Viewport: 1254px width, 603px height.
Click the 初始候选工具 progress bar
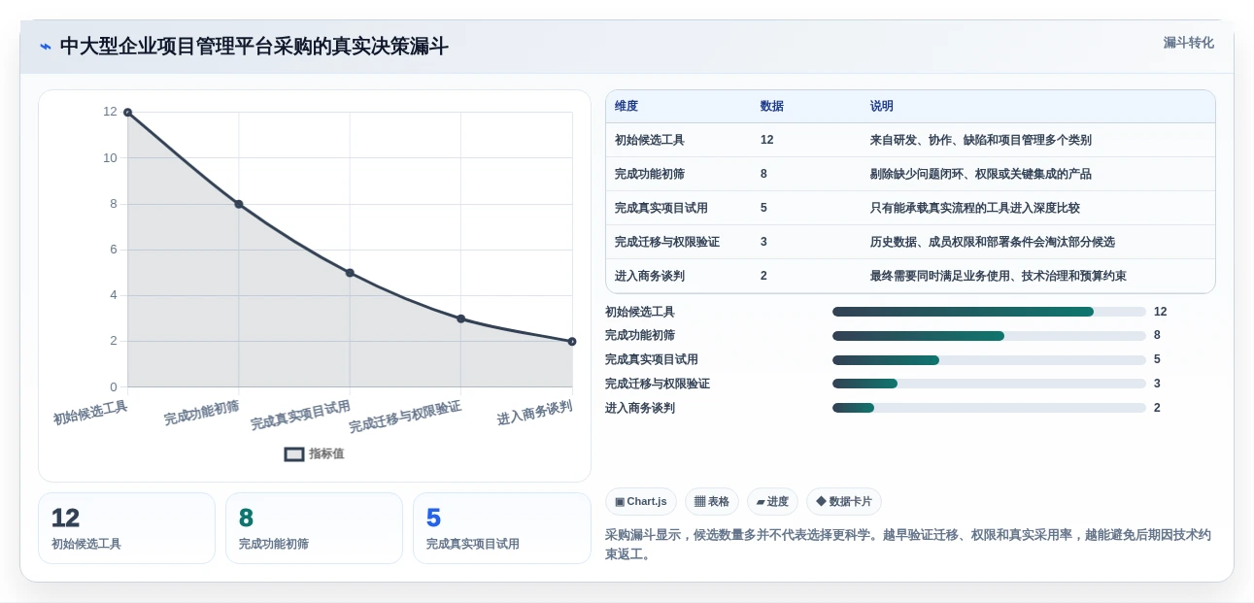[x=989, y=312]
